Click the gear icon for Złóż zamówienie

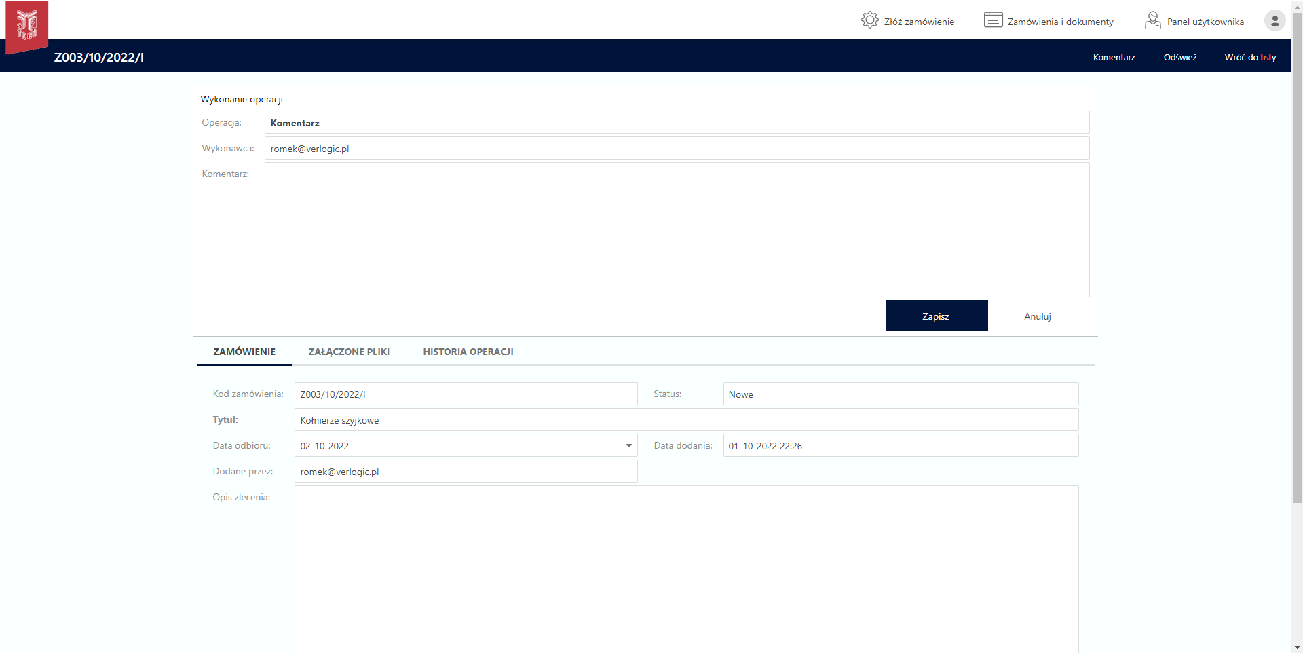(869, 20)
